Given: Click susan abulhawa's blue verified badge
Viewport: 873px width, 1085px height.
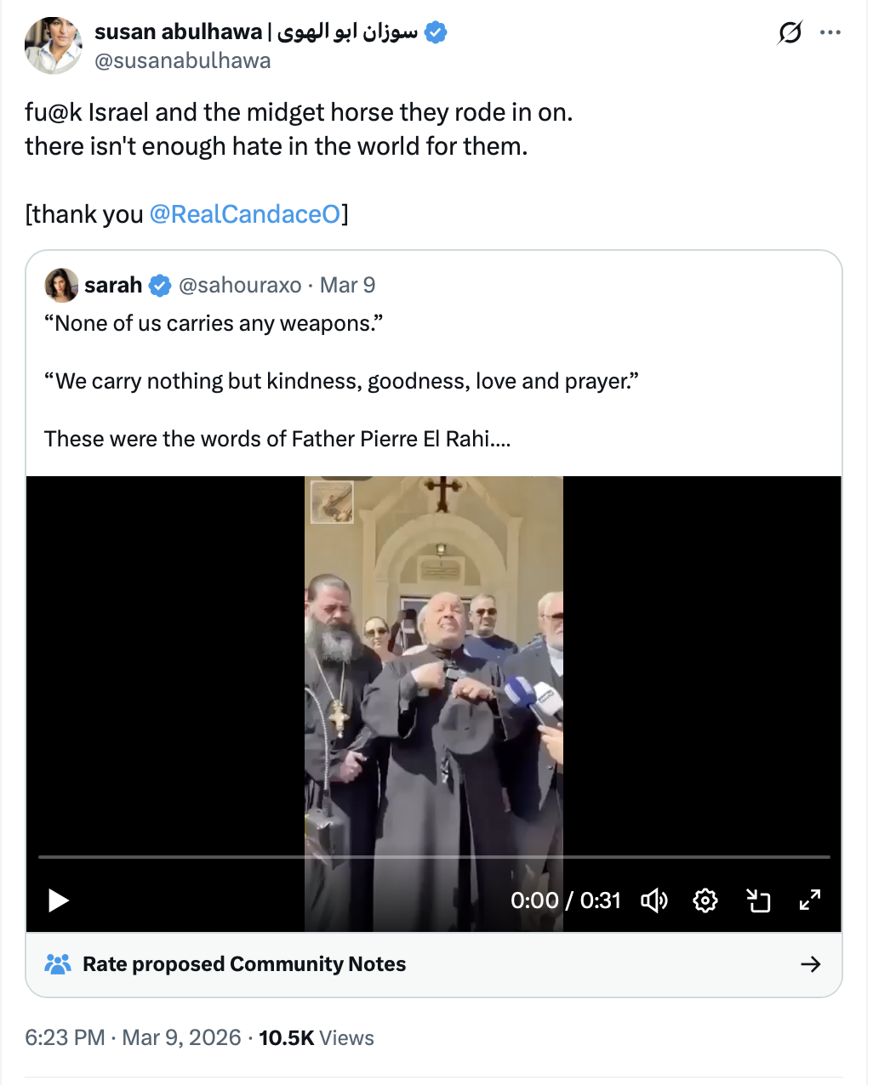Looking at the screenshot, I should 436,32.
